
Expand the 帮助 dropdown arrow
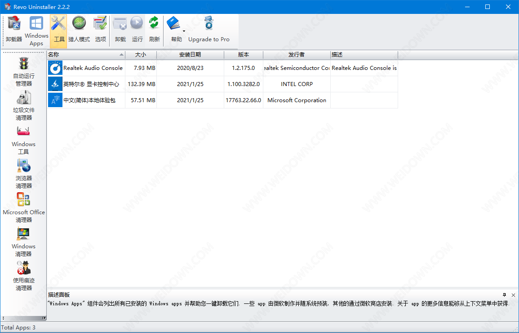184,31
